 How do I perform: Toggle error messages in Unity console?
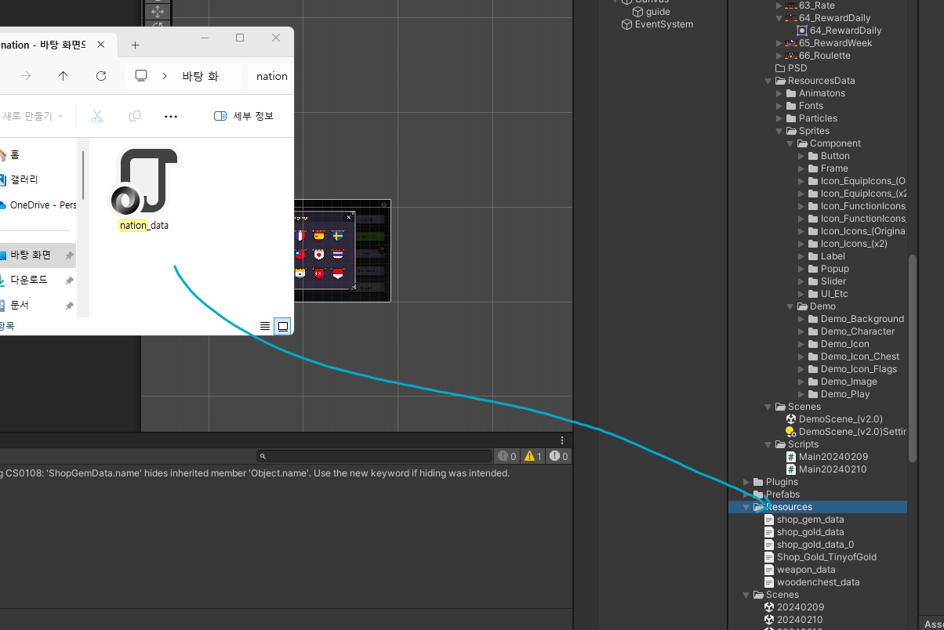click(x=559, y=456)
